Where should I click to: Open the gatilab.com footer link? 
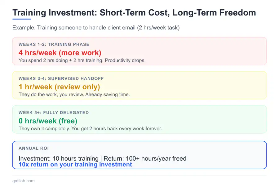tap(24, 181)
